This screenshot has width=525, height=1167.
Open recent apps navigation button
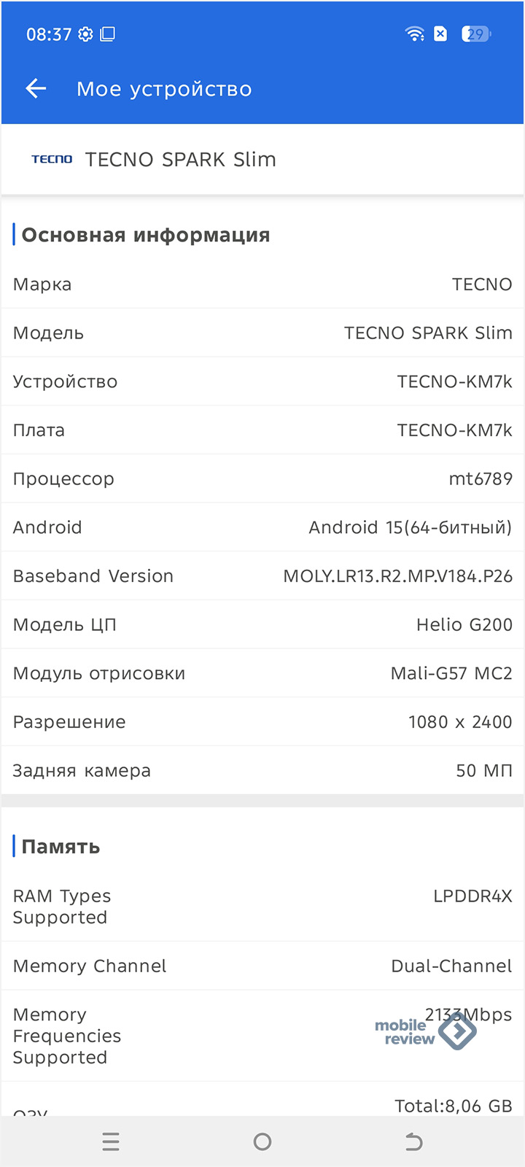tap(111, 1141)
